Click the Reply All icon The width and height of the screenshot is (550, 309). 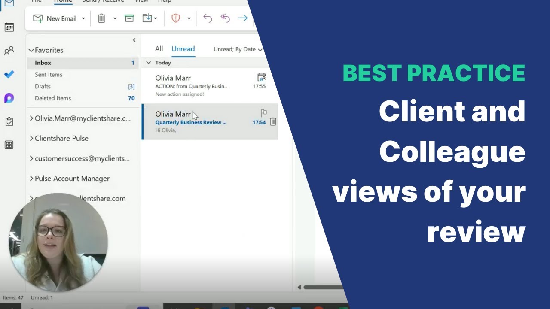(225, 18)
